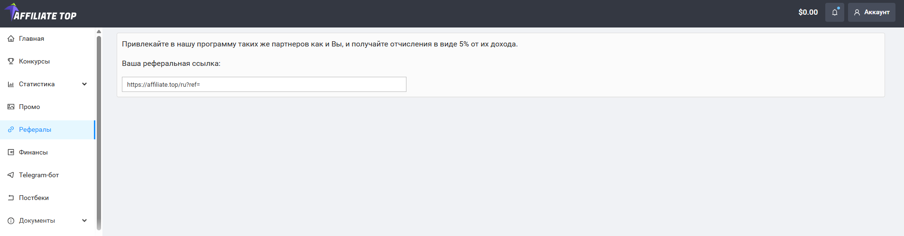Open the Аккаунт dropdown menu
The height and width of the screenshot is (236, 904).
pyautogui.click(x=872, y=12)
